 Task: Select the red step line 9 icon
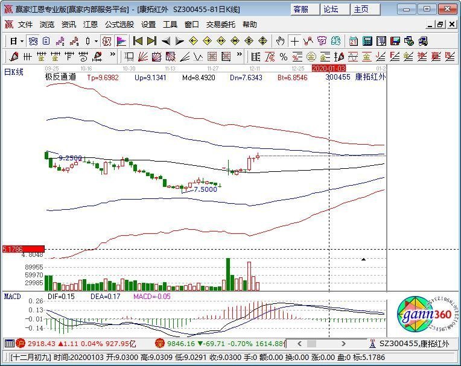click(74, 41)
